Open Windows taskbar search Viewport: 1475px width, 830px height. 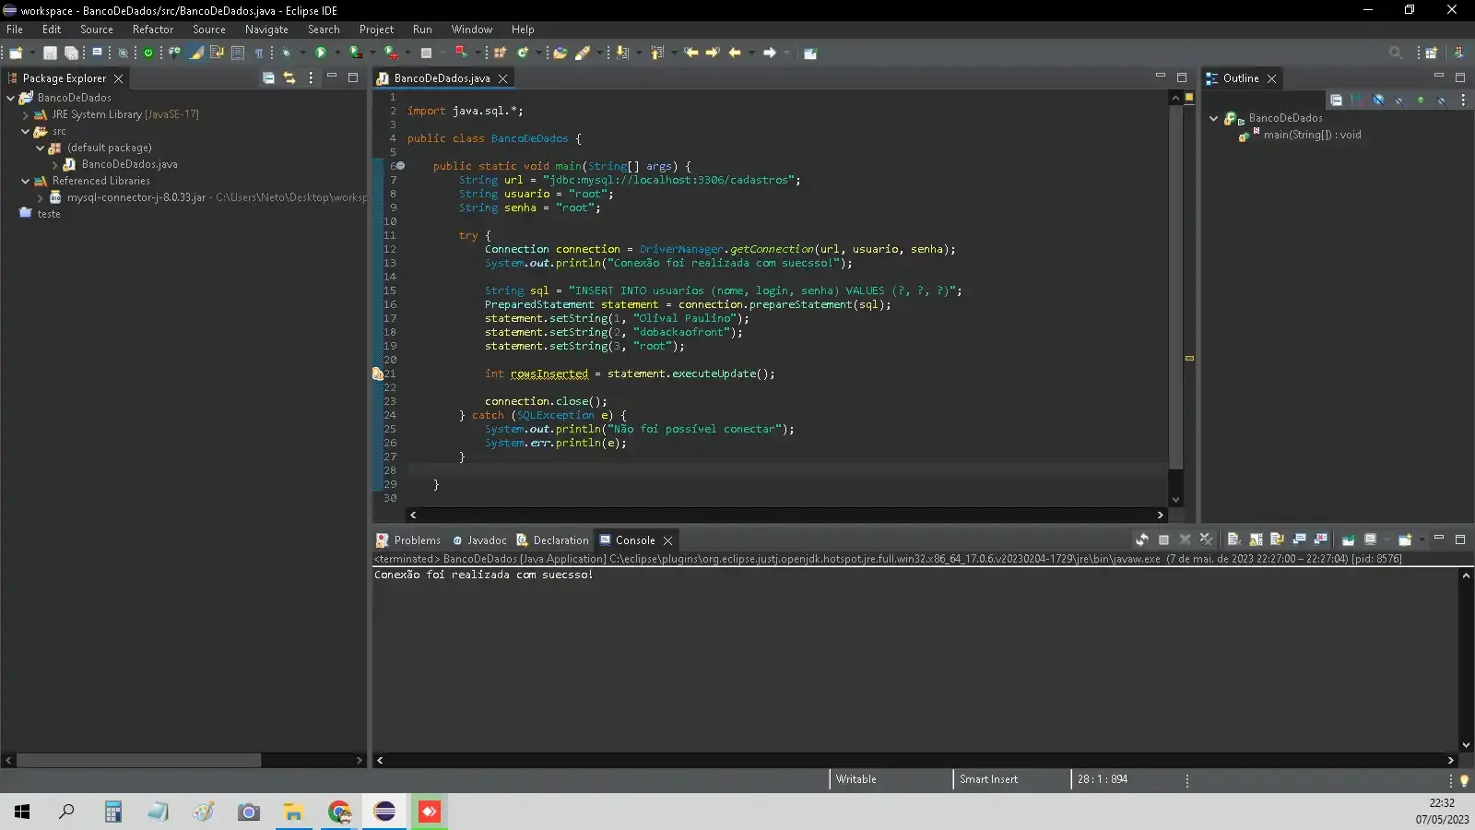point(66,812)
